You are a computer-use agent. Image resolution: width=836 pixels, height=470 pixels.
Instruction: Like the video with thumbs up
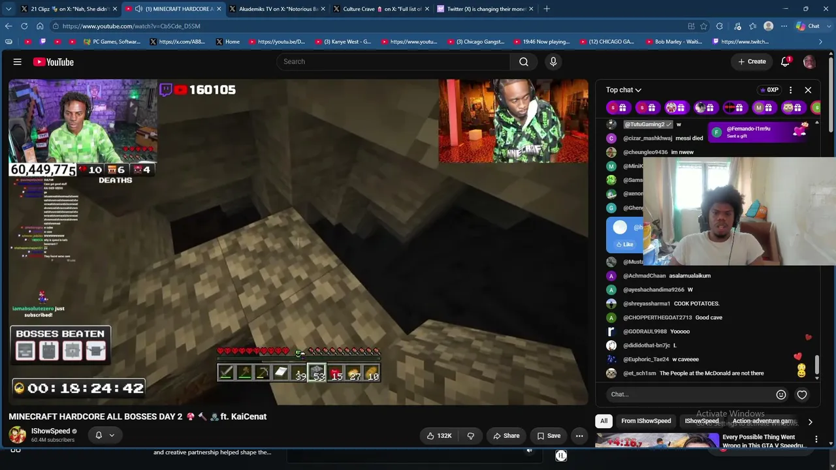click(x=440, y=435)
